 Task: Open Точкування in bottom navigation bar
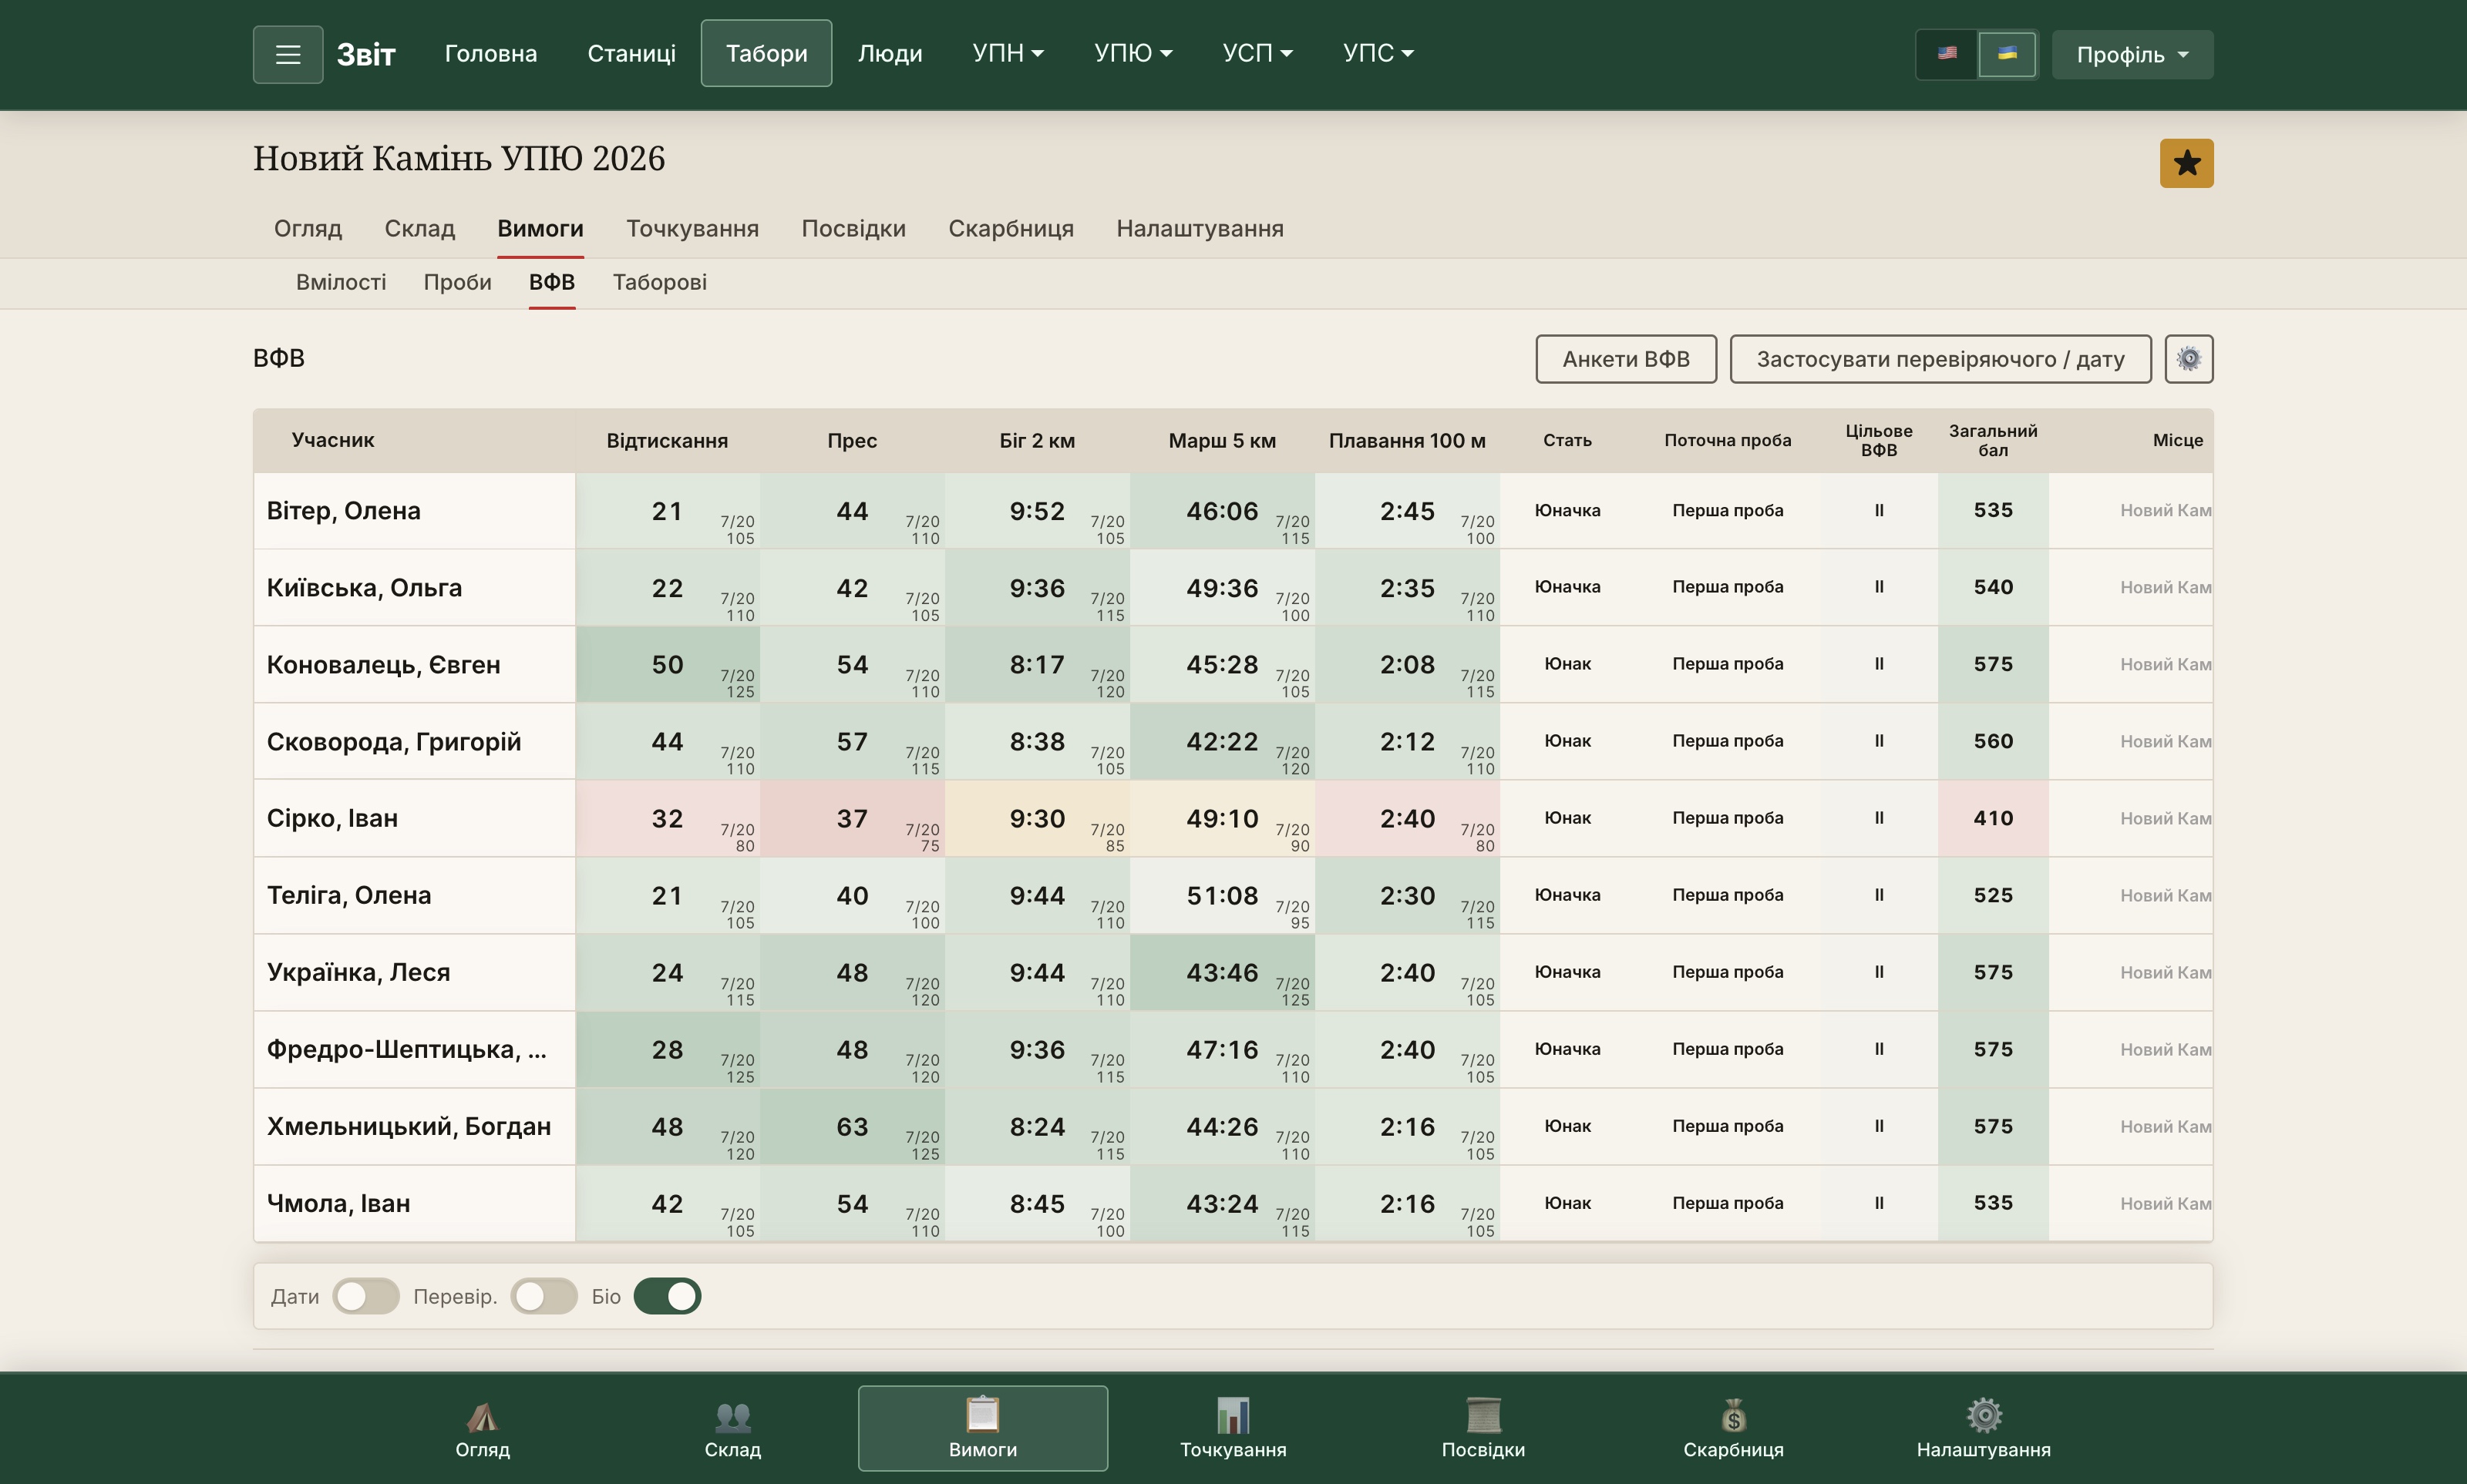(x=1233, y=1428)
